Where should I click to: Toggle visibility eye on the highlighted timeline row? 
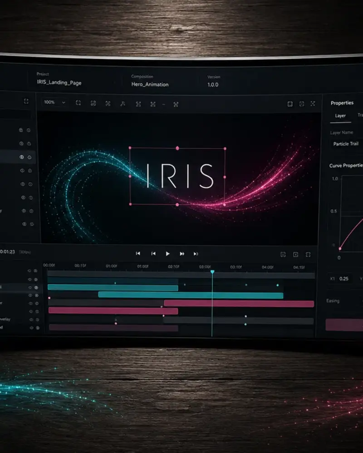[x=30, y=288]
